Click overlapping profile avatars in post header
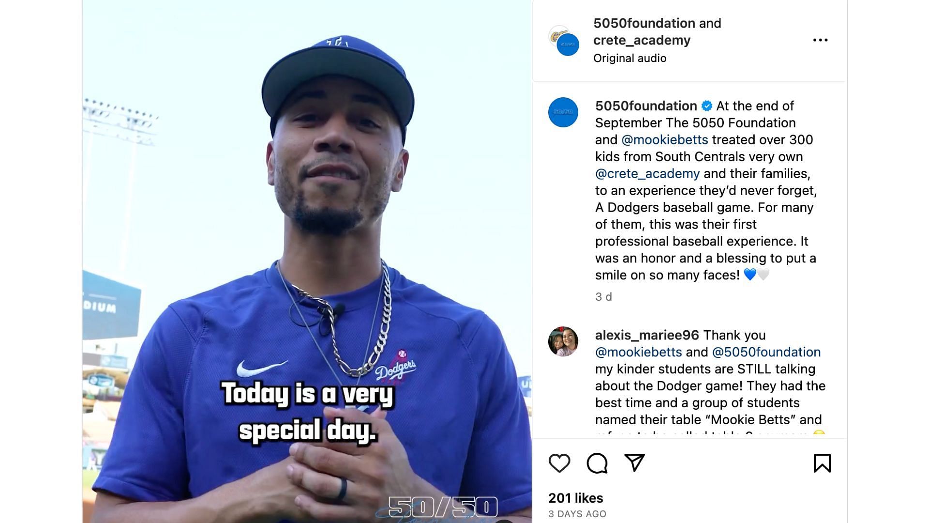The width and height of the screenshot is (929, 523). 564,41
